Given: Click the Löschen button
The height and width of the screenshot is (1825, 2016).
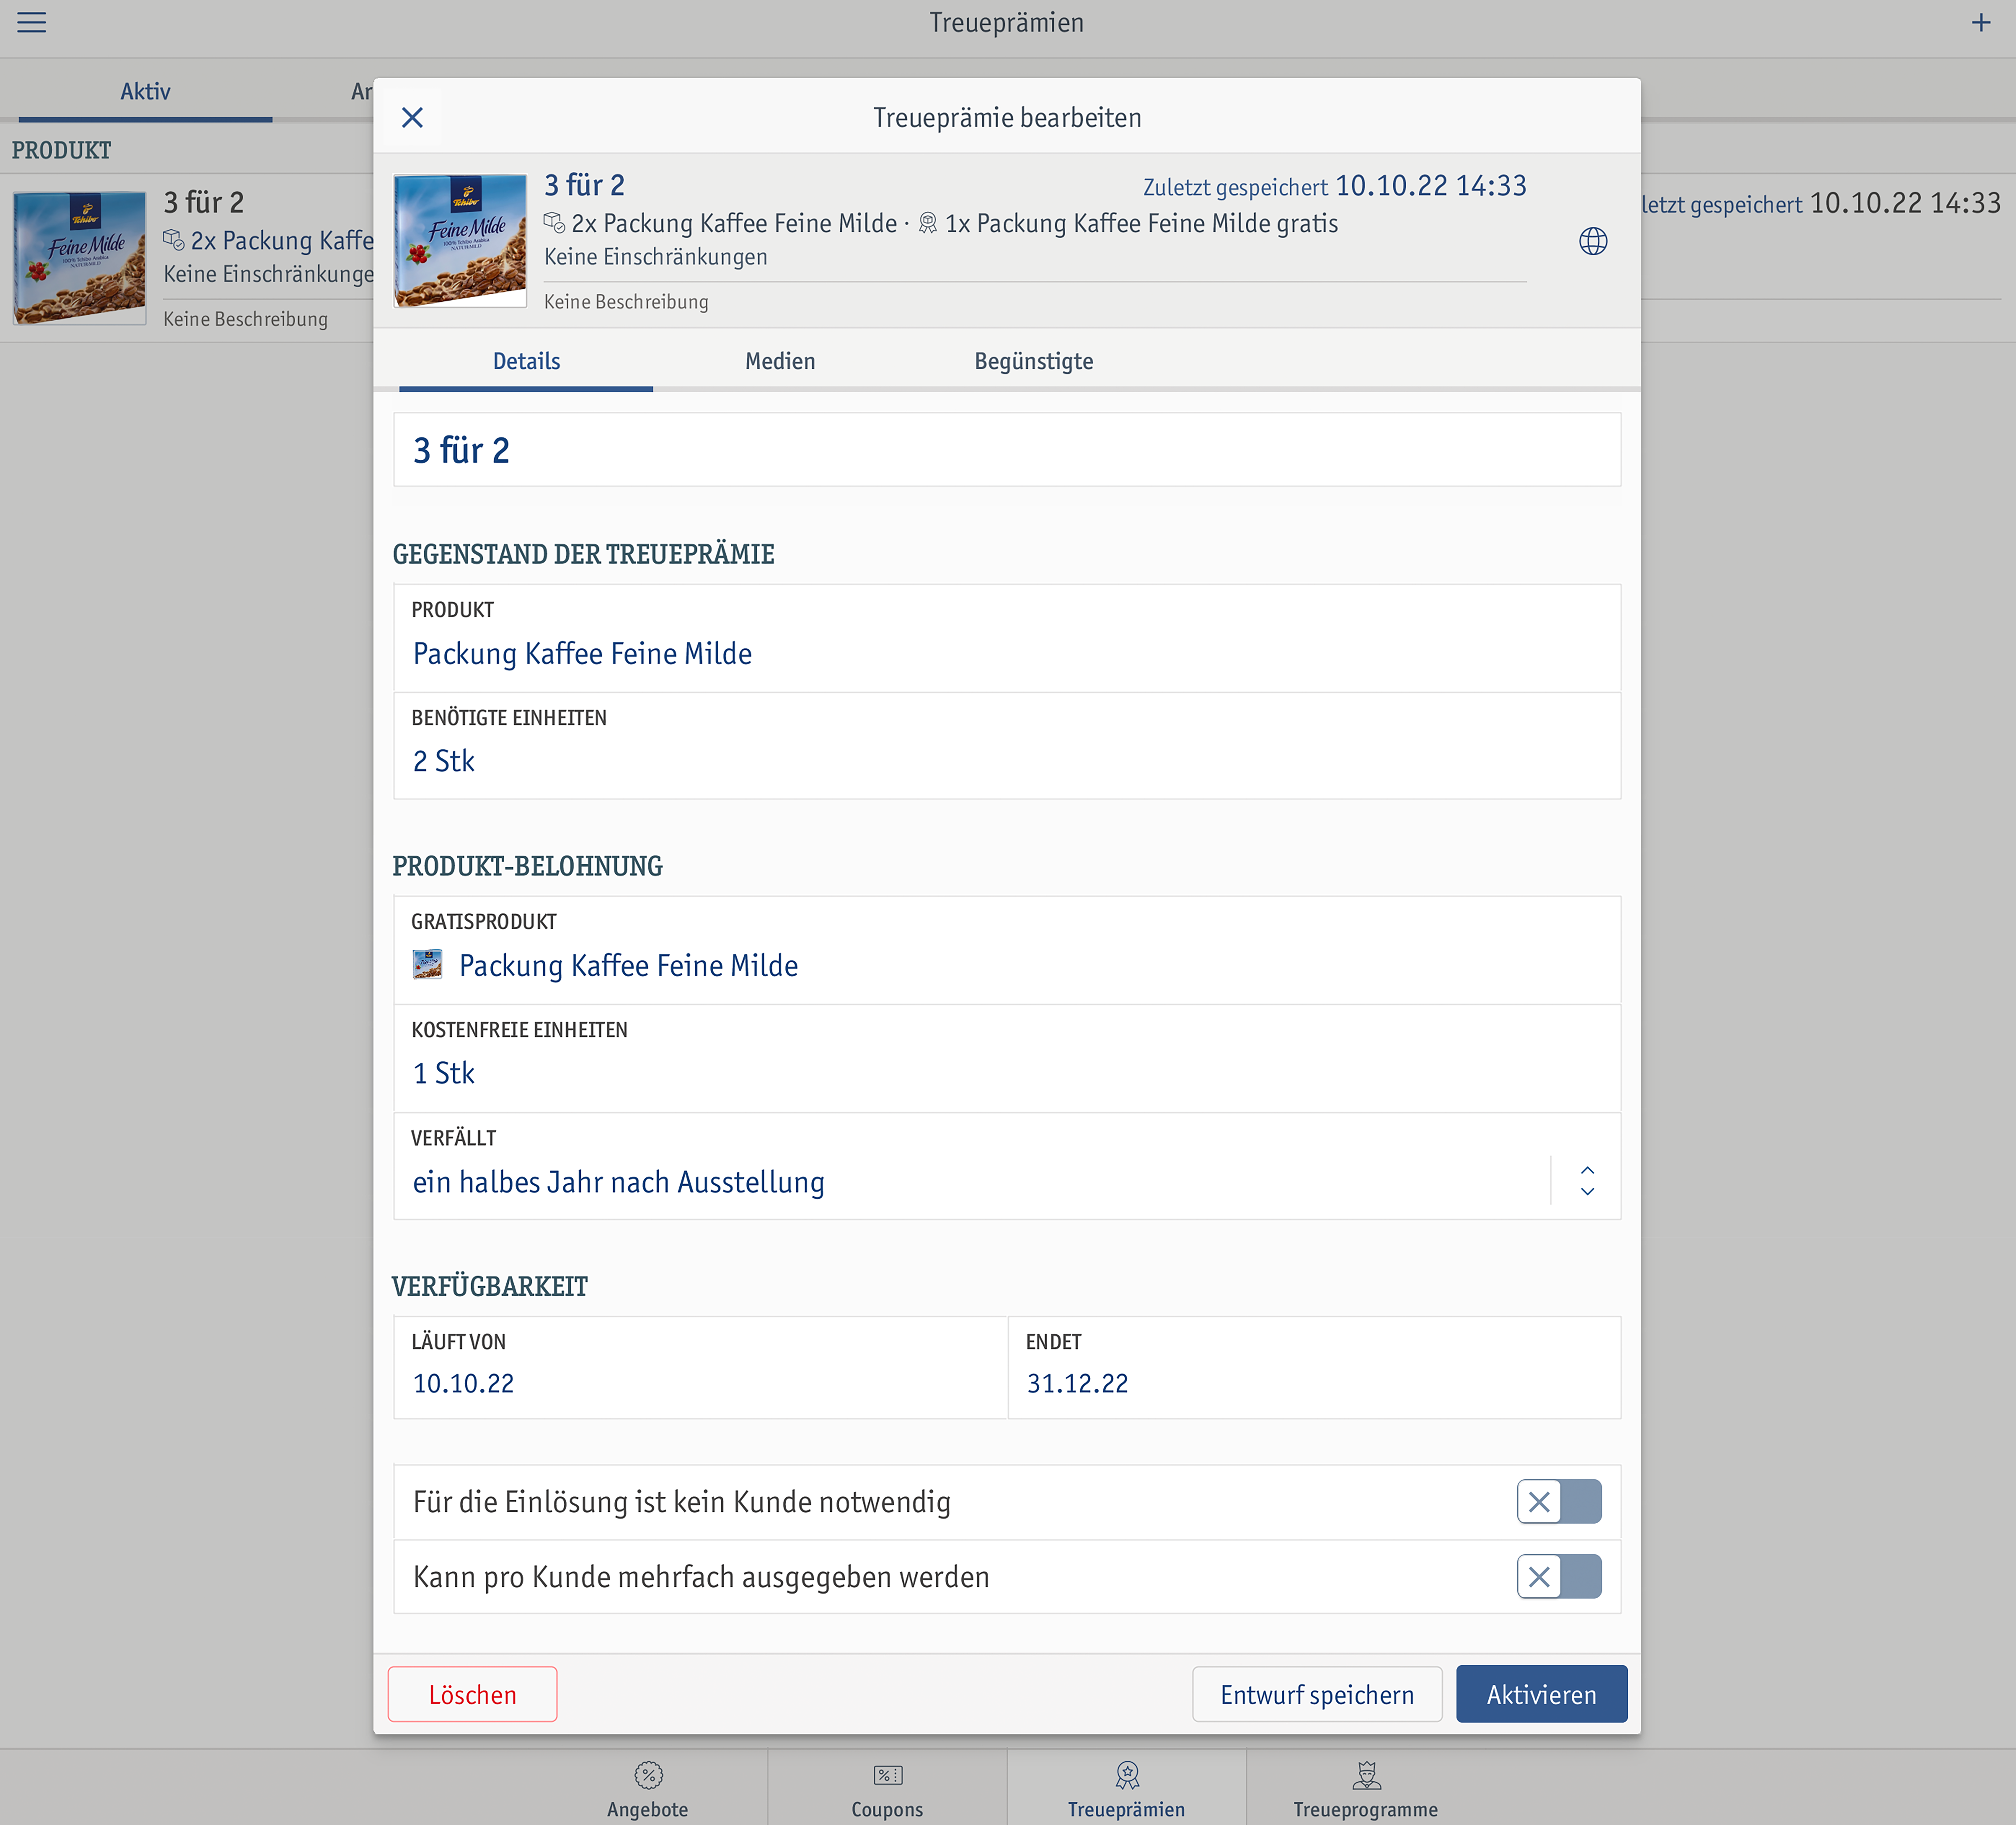Looking at the screenshot, I should coord(472,1694).
